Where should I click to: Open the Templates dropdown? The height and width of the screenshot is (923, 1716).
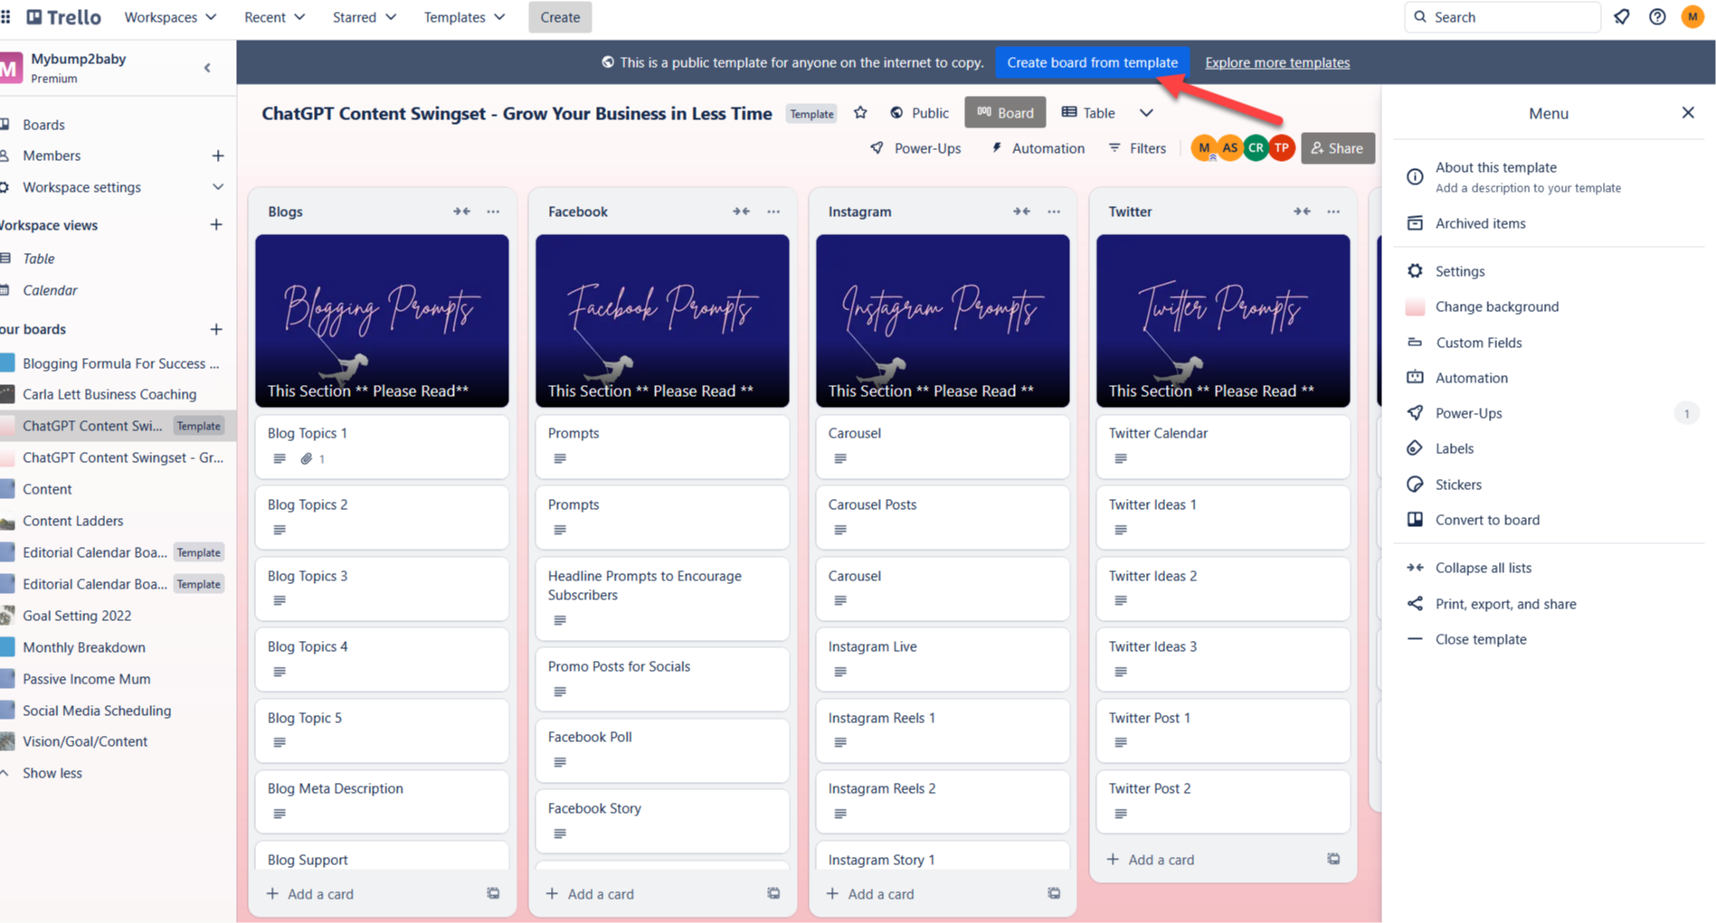tap(464, 17)
